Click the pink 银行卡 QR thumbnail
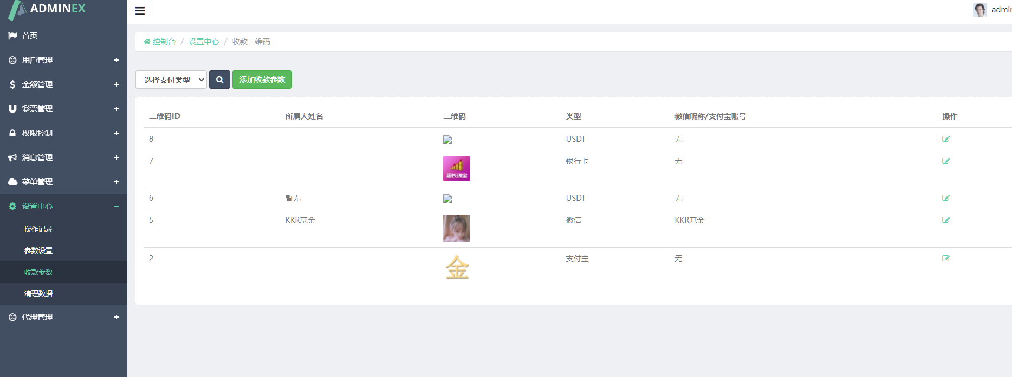 pos(456,168)
